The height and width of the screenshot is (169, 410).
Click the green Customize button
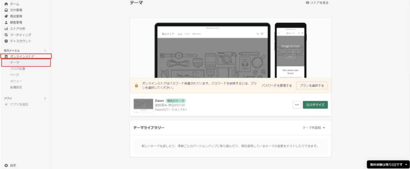click(x=315, y=105)
